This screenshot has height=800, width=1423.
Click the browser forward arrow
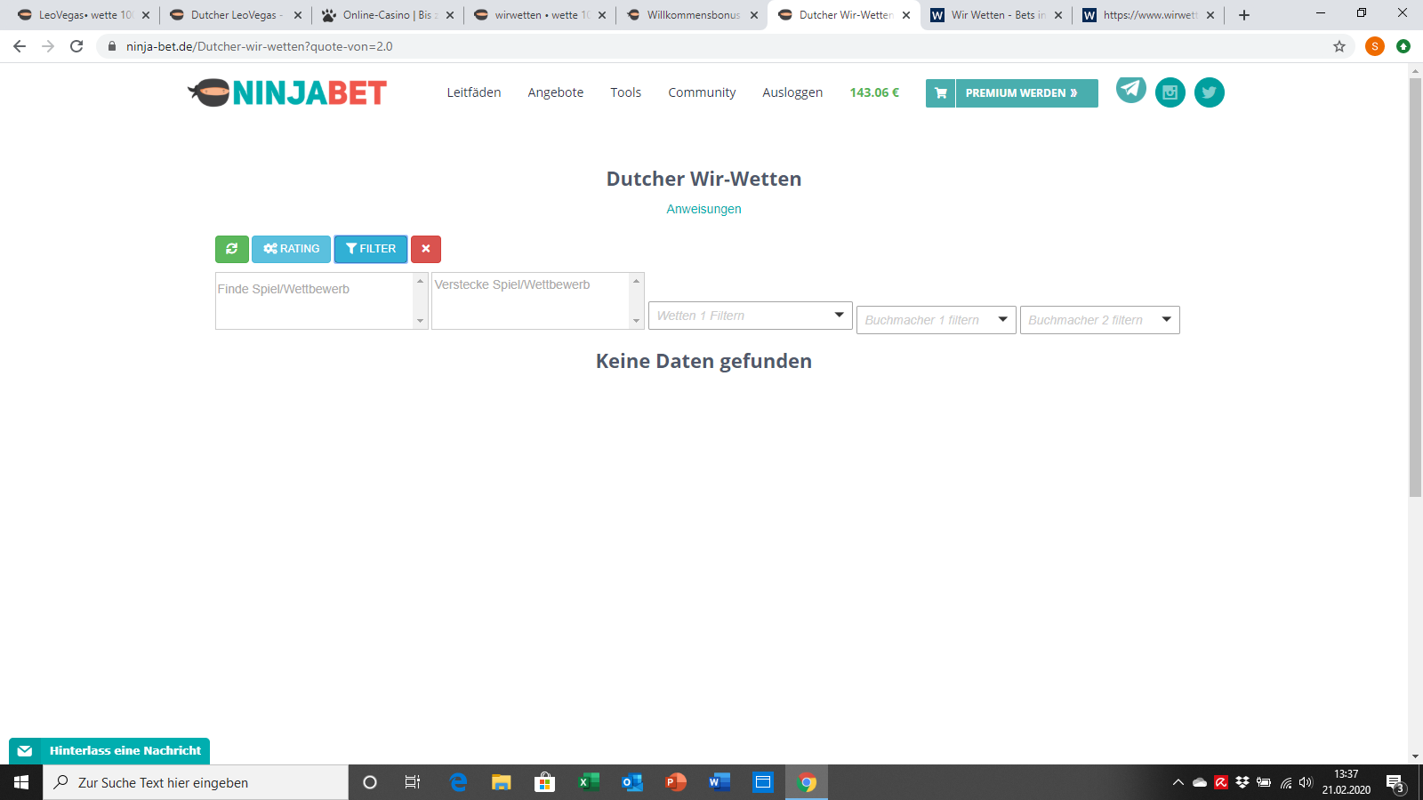coord(48,46)
